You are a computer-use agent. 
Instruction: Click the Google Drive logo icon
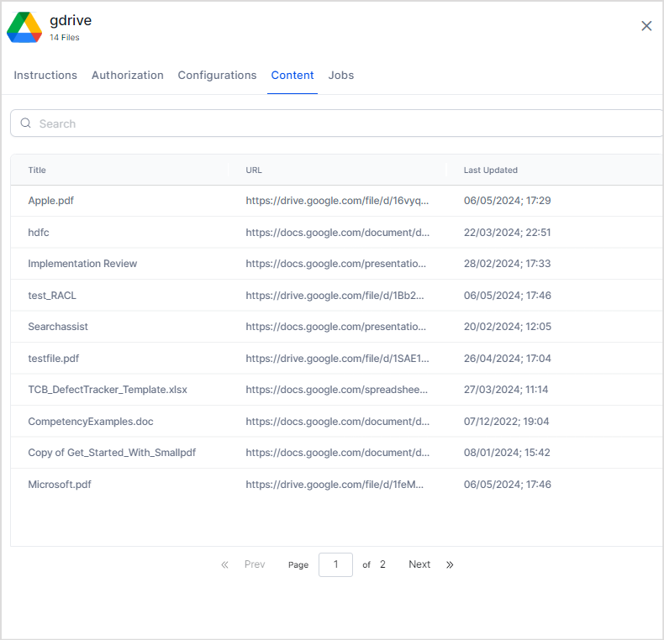click(x=24, y=27)
